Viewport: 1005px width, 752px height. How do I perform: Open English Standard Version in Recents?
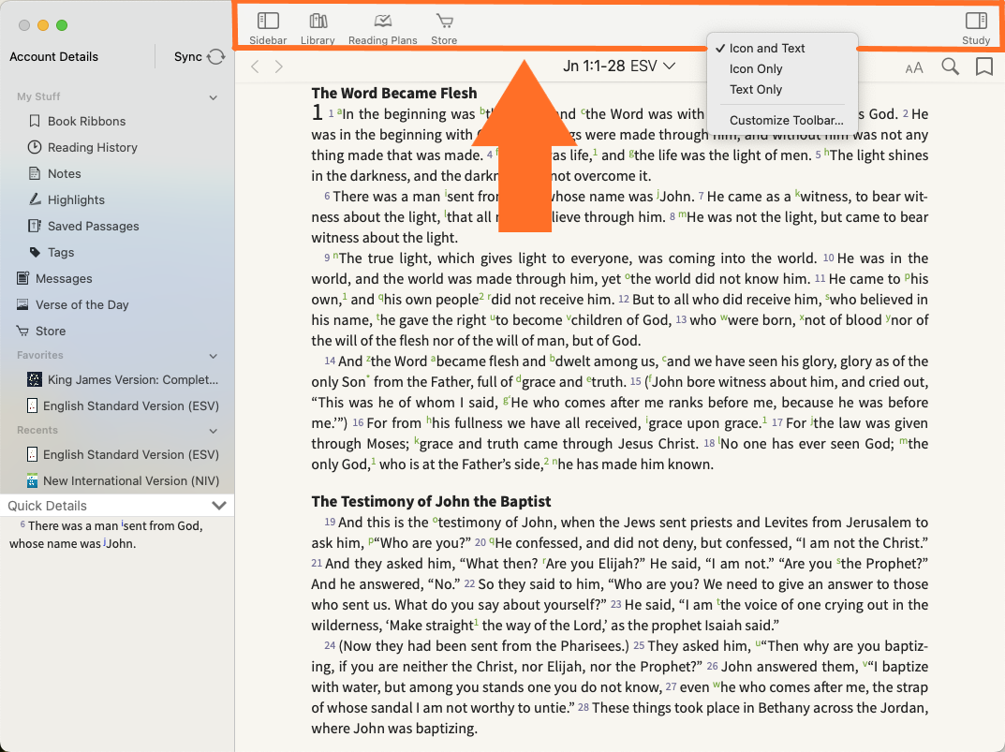[131, 454]
